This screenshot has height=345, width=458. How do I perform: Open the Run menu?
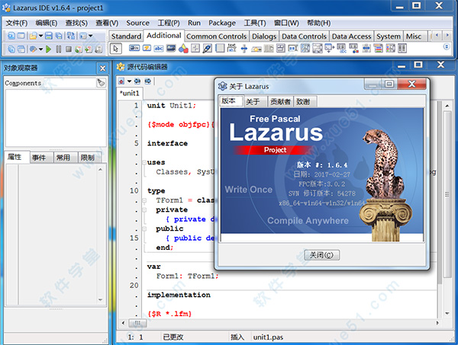coord(194,23)
